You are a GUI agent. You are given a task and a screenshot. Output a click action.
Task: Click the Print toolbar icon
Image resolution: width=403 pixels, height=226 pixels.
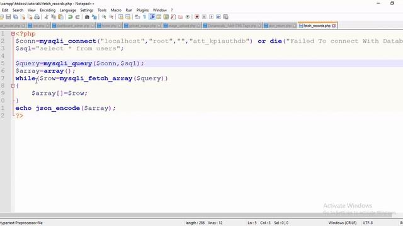pos(37,17)
